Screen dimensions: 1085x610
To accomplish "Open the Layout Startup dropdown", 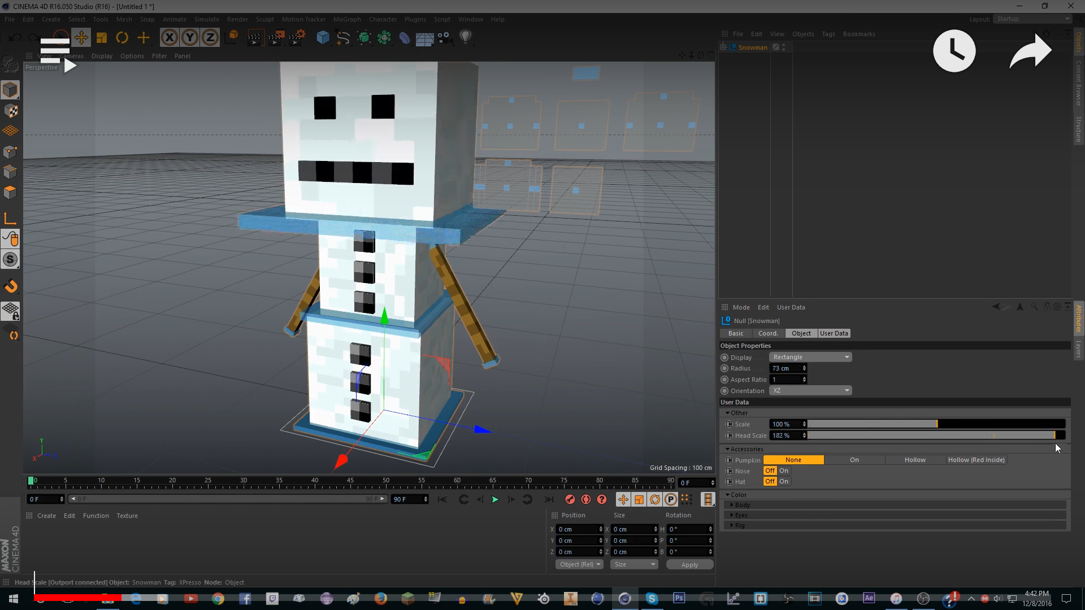I will pos(1032,19).
